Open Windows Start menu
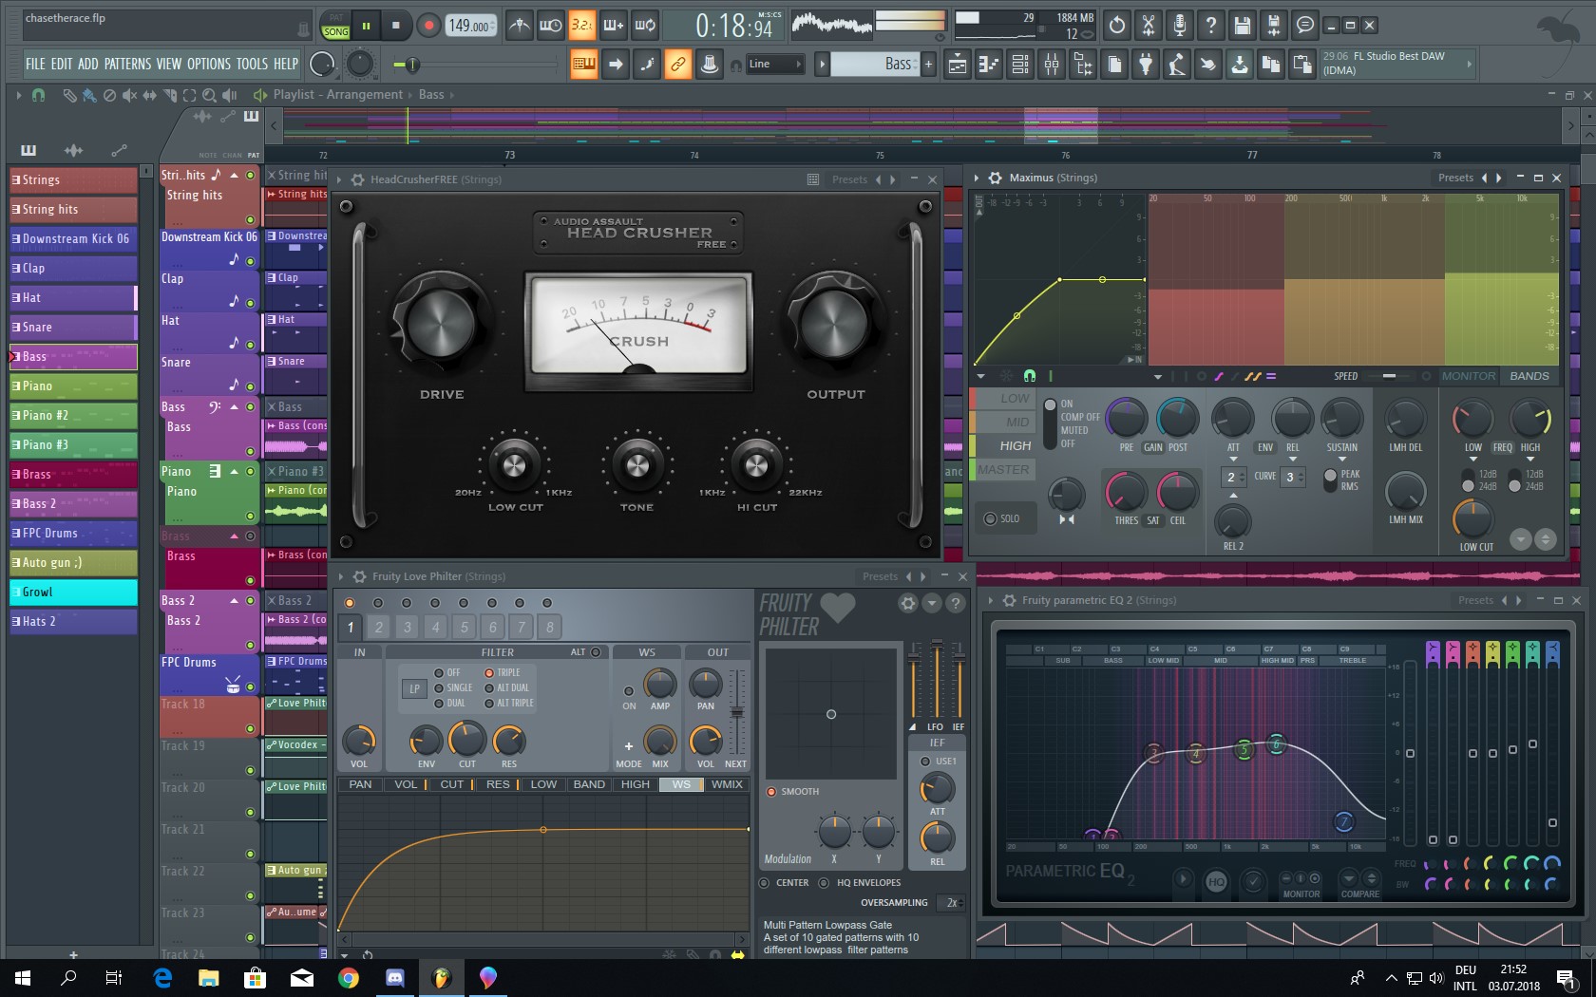 click(23, 977)
